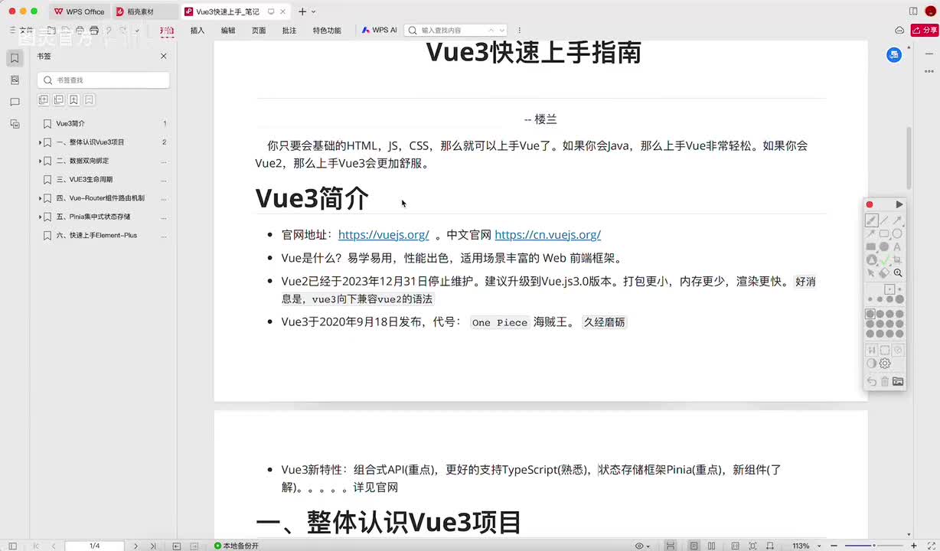
Task: Open the WPS AI assistant
Action: (379, 31)
